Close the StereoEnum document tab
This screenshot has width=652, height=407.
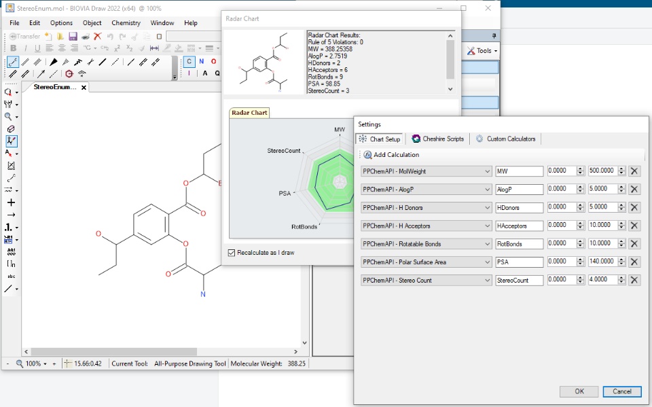[84, 88]
